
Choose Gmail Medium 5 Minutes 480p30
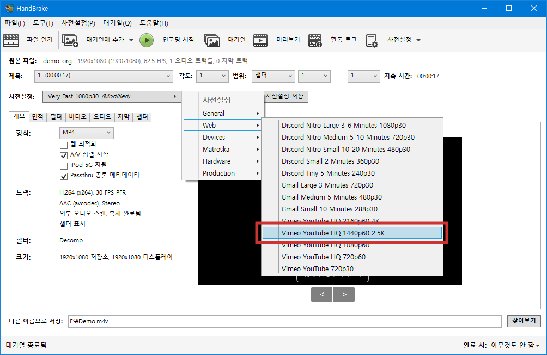click(x=352, y=197)
